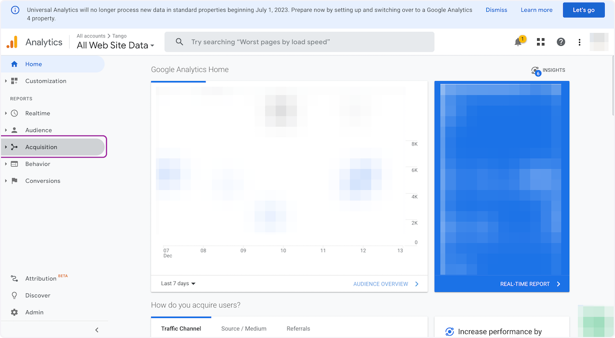This screenshot has width=615, height=338.
Task: Click the Google Analytics logo
Action: [x=12, y=42]
